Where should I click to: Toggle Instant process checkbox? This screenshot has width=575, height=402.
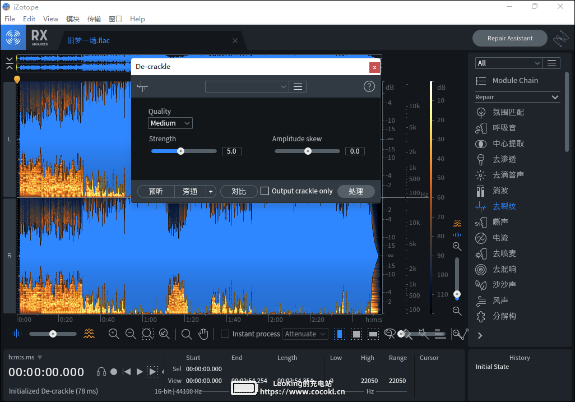click(x=225, y=334)
